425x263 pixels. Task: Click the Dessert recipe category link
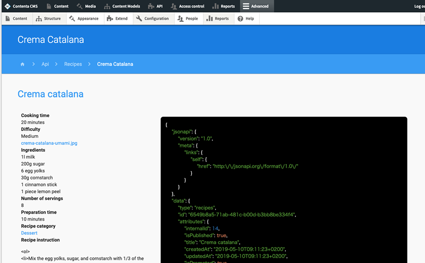pos(29,233)
